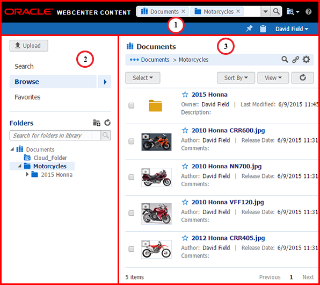The width and height of the screenshot is (320, 285).
Task: Remove the Motorcycles filter chip from search box
Action: click(x=238, y=11)
